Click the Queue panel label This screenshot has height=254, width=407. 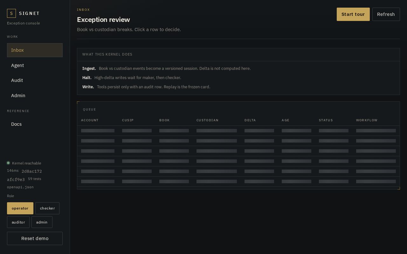pos(89,110)
